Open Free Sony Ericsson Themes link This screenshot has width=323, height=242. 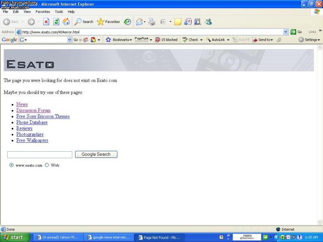tap(43, 116)
